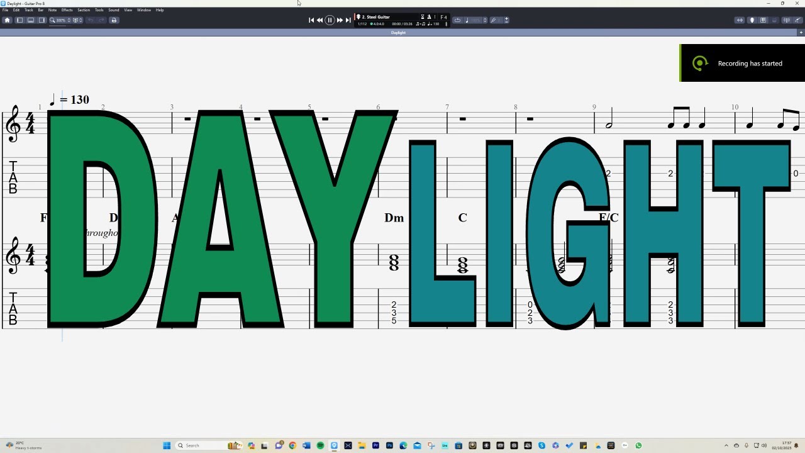Toggle the metronome icon
The width and height of the screenshot is (805, 453).
(x=430, y=17)
